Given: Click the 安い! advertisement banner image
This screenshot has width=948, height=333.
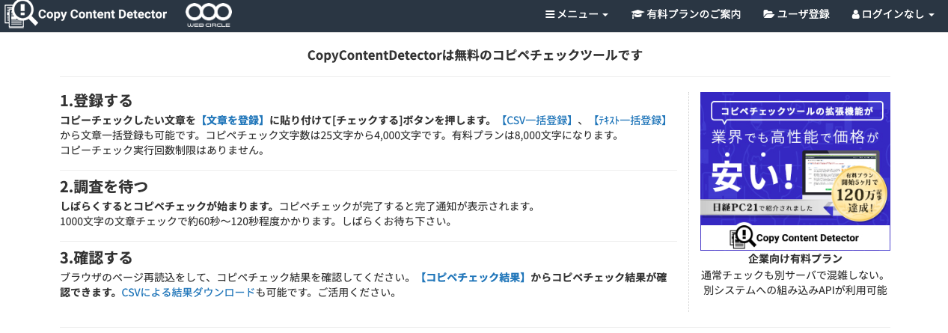Looking at the screenshot, I should [795, 171].
